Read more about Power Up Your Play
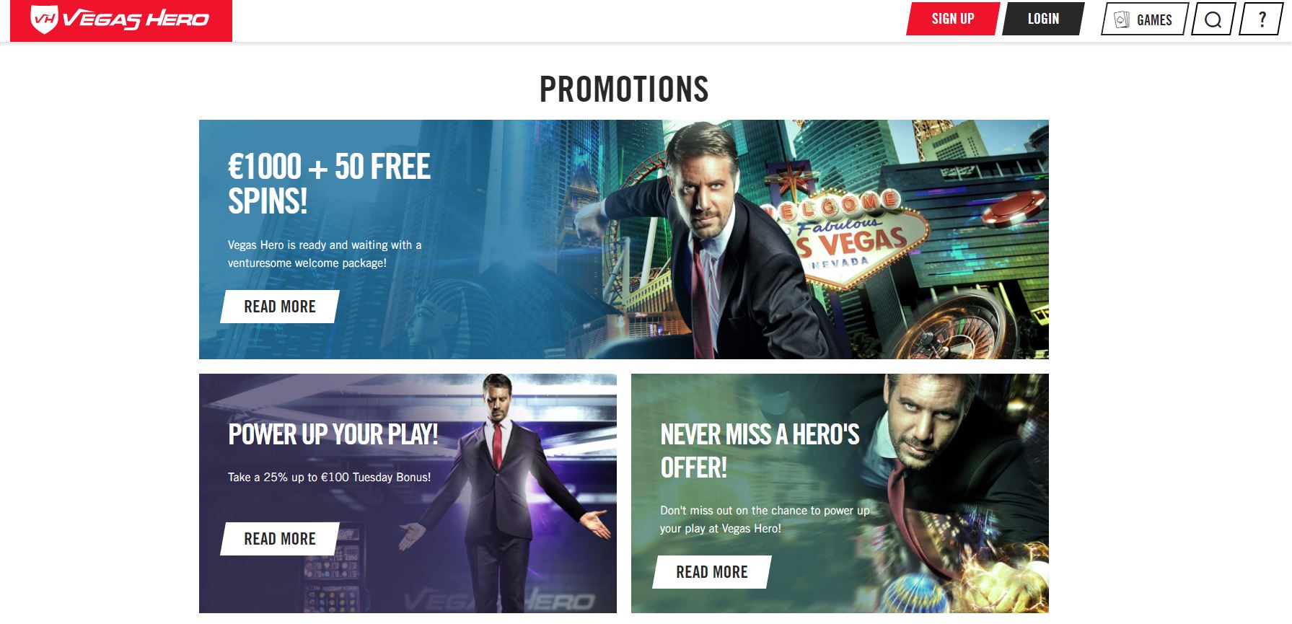1292x624 pixels. [280, 539]
